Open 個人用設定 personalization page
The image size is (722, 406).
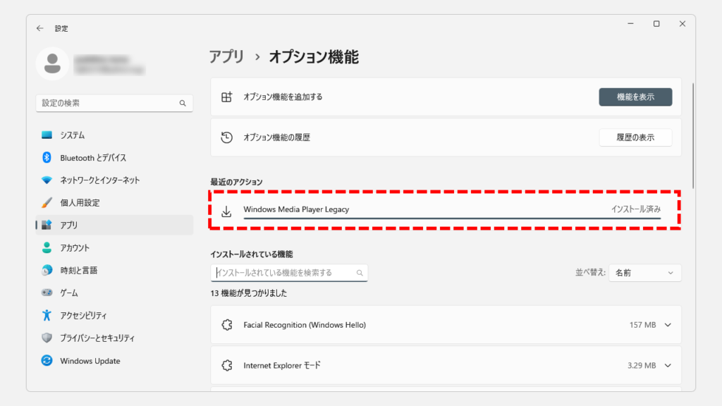[x=80, y=203]
